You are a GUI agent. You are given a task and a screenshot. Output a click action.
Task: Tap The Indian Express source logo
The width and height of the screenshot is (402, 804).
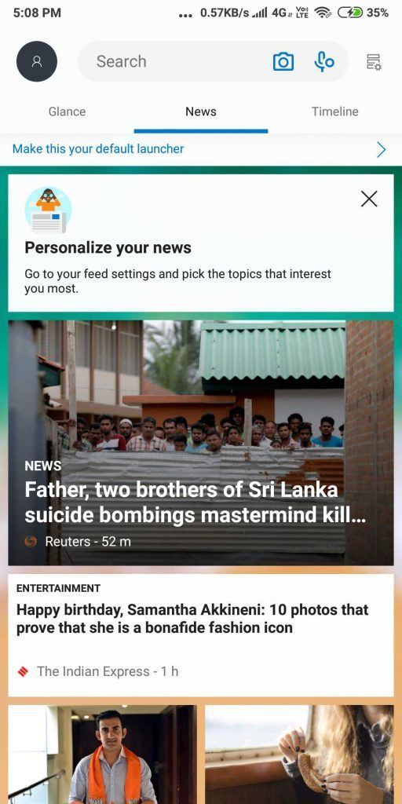[x=23, y=671]
